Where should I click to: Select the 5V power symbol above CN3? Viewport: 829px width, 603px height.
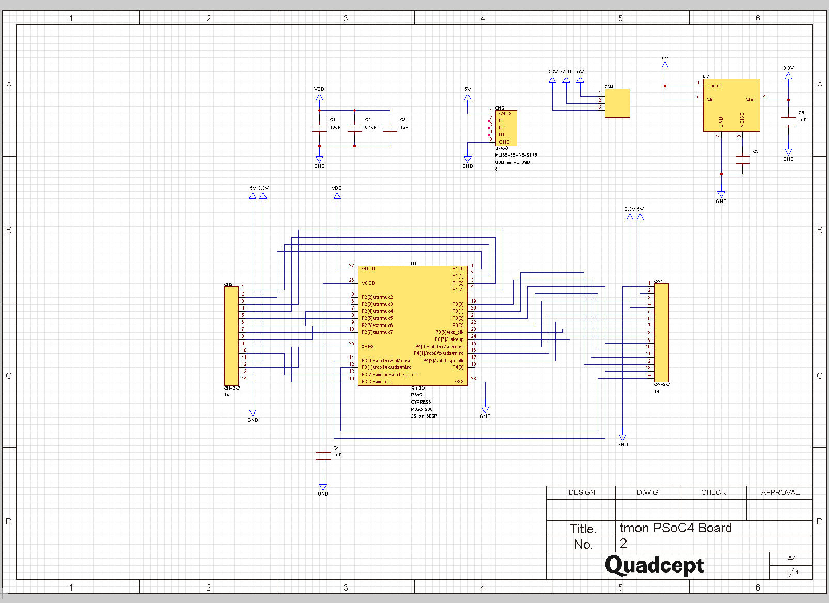[x=467, y=97]
